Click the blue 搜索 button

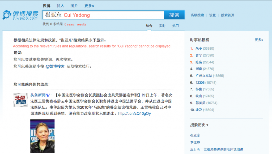[x=174, y=15]
